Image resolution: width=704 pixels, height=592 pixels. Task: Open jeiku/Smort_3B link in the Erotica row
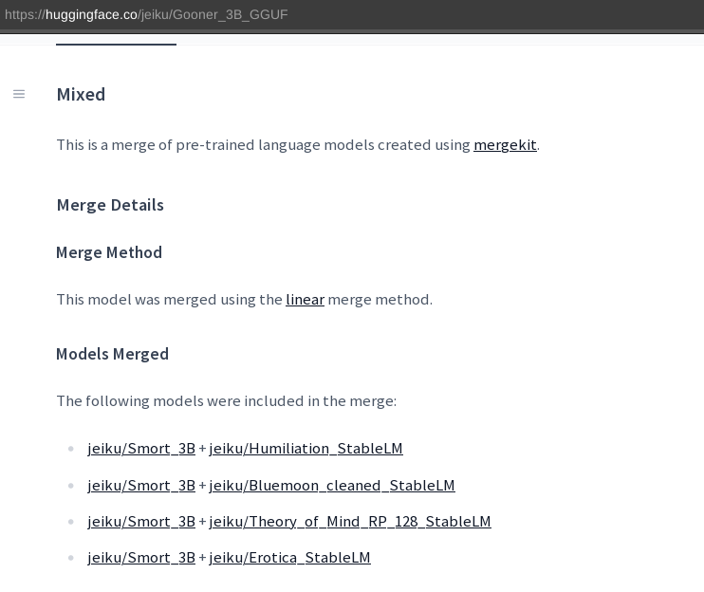141,558
